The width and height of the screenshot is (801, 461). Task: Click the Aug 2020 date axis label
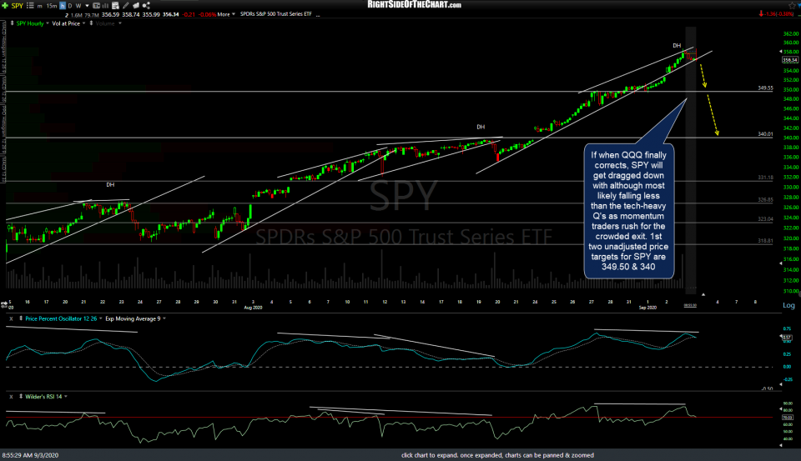(x=253, y=308)
